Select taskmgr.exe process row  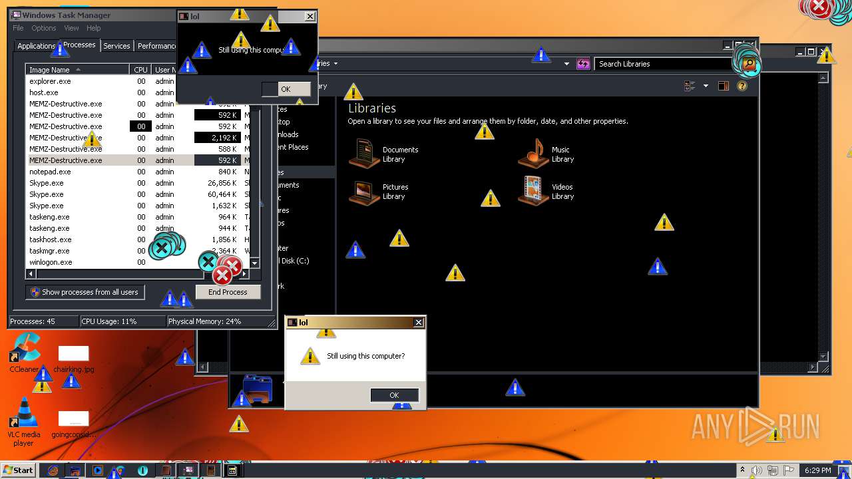click(138, 251)
